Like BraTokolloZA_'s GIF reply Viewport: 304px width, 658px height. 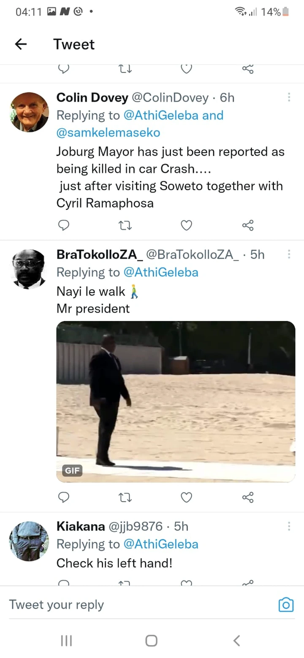187,498
